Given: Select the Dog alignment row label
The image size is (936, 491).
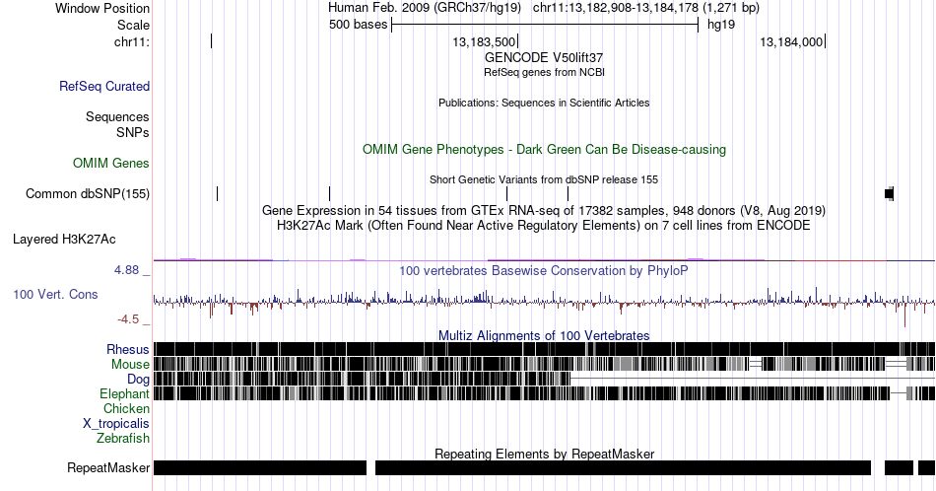Looking at the screenshot, I should (138, 380).
